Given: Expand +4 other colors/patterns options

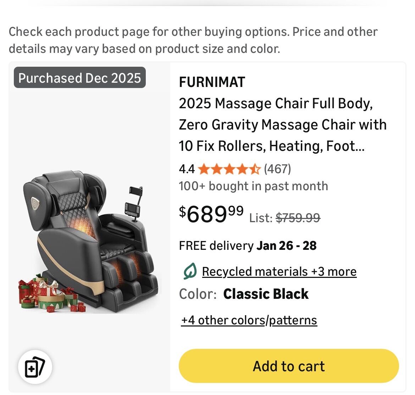Looking at the screenshot, I should [x=249, y=320].
